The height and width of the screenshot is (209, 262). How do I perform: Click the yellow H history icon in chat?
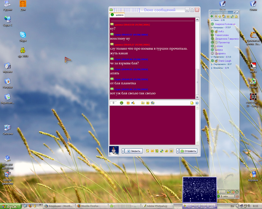(147, 103)
